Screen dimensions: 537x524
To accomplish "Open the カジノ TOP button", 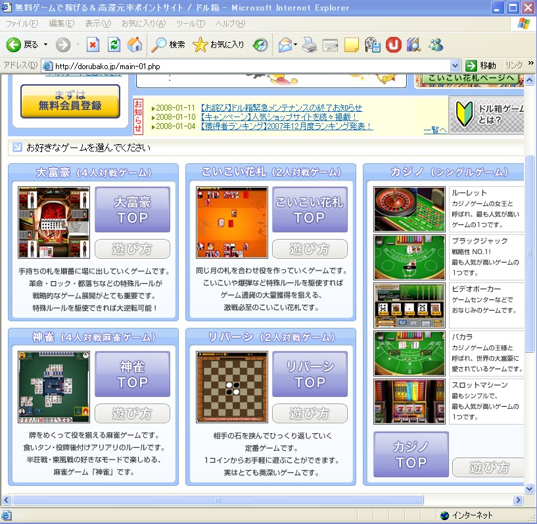I will [411, 454].
